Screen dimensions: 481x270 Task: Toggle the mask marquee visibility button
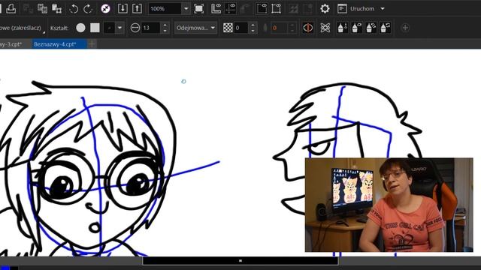[262, 8]
